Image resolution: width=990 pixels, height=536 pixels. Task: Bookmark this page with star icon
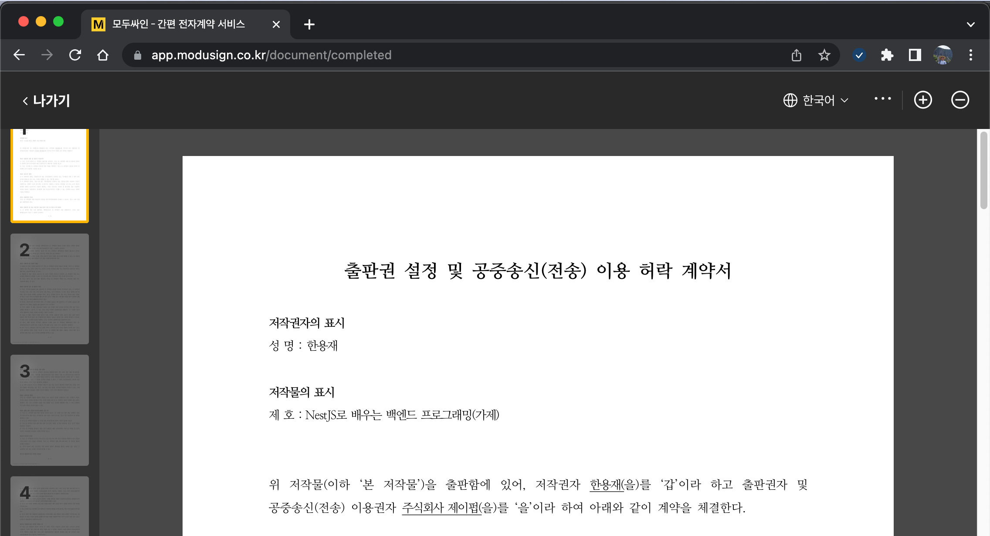click(824, 55)
